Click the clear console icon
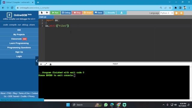Image resolution: width=192 pixels, height=108 pixels. tap(50, 64)
